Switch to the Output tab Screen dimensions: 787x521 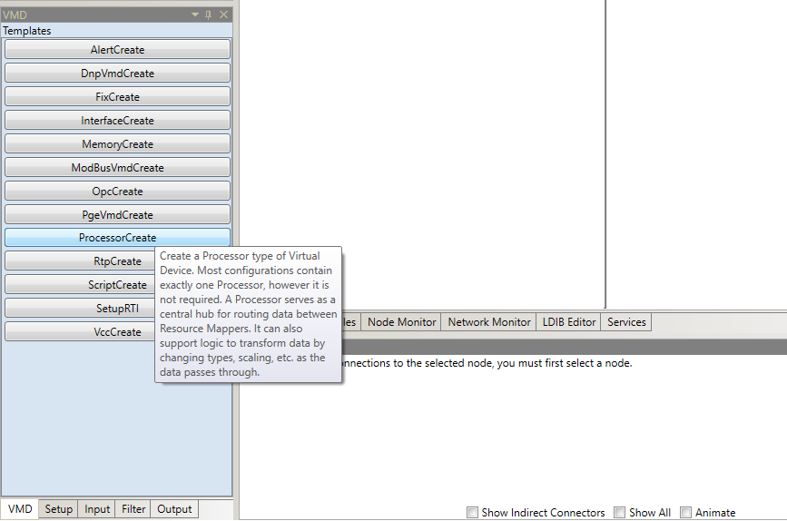click(x=174, y=509)
